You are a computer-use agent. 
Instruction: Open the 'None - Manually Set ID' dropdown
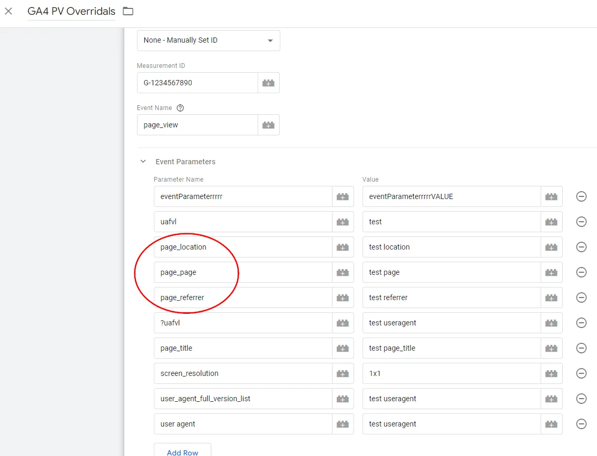pyautogui.click(x=208, y=41)
